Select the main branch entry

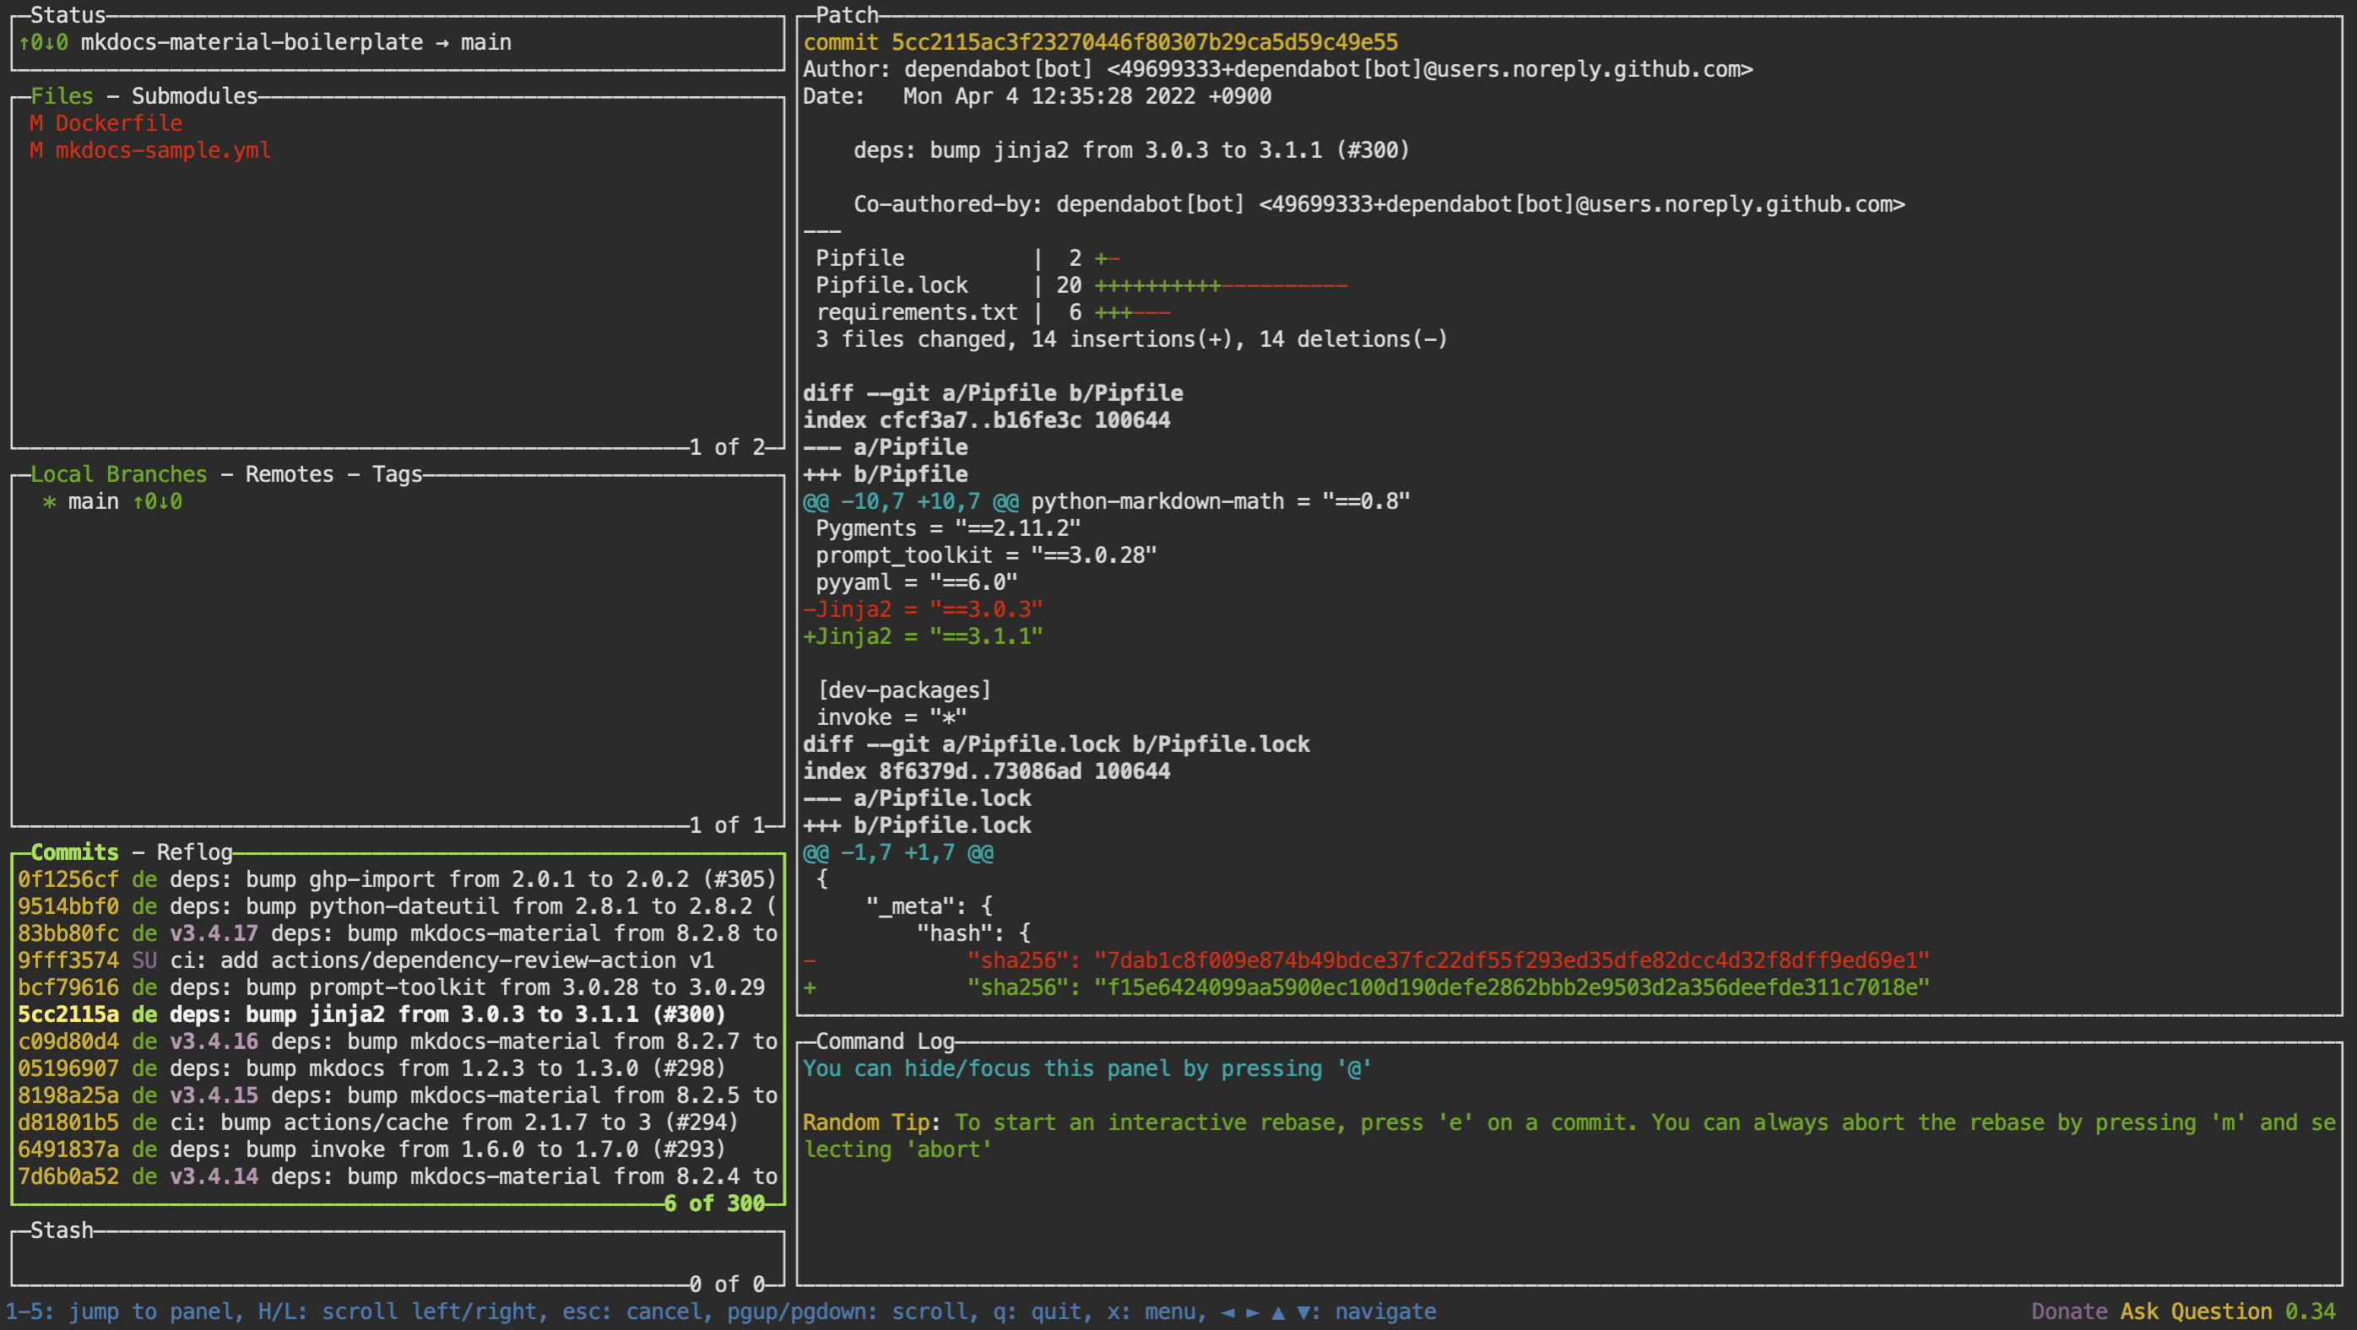(x=94, y=501)
